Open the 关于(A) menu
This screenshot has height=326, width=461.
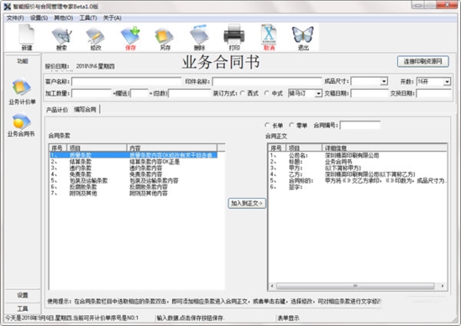[x=112, y=18]
